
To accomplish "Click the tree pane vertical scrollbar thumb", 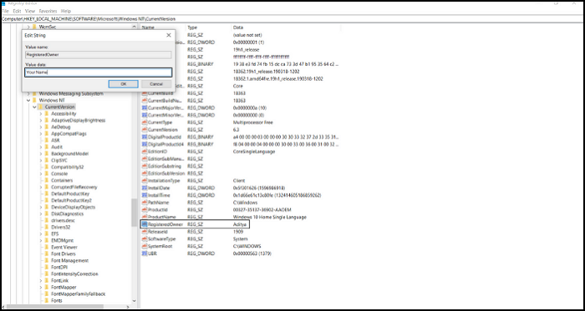I will (x=134, y=212).
